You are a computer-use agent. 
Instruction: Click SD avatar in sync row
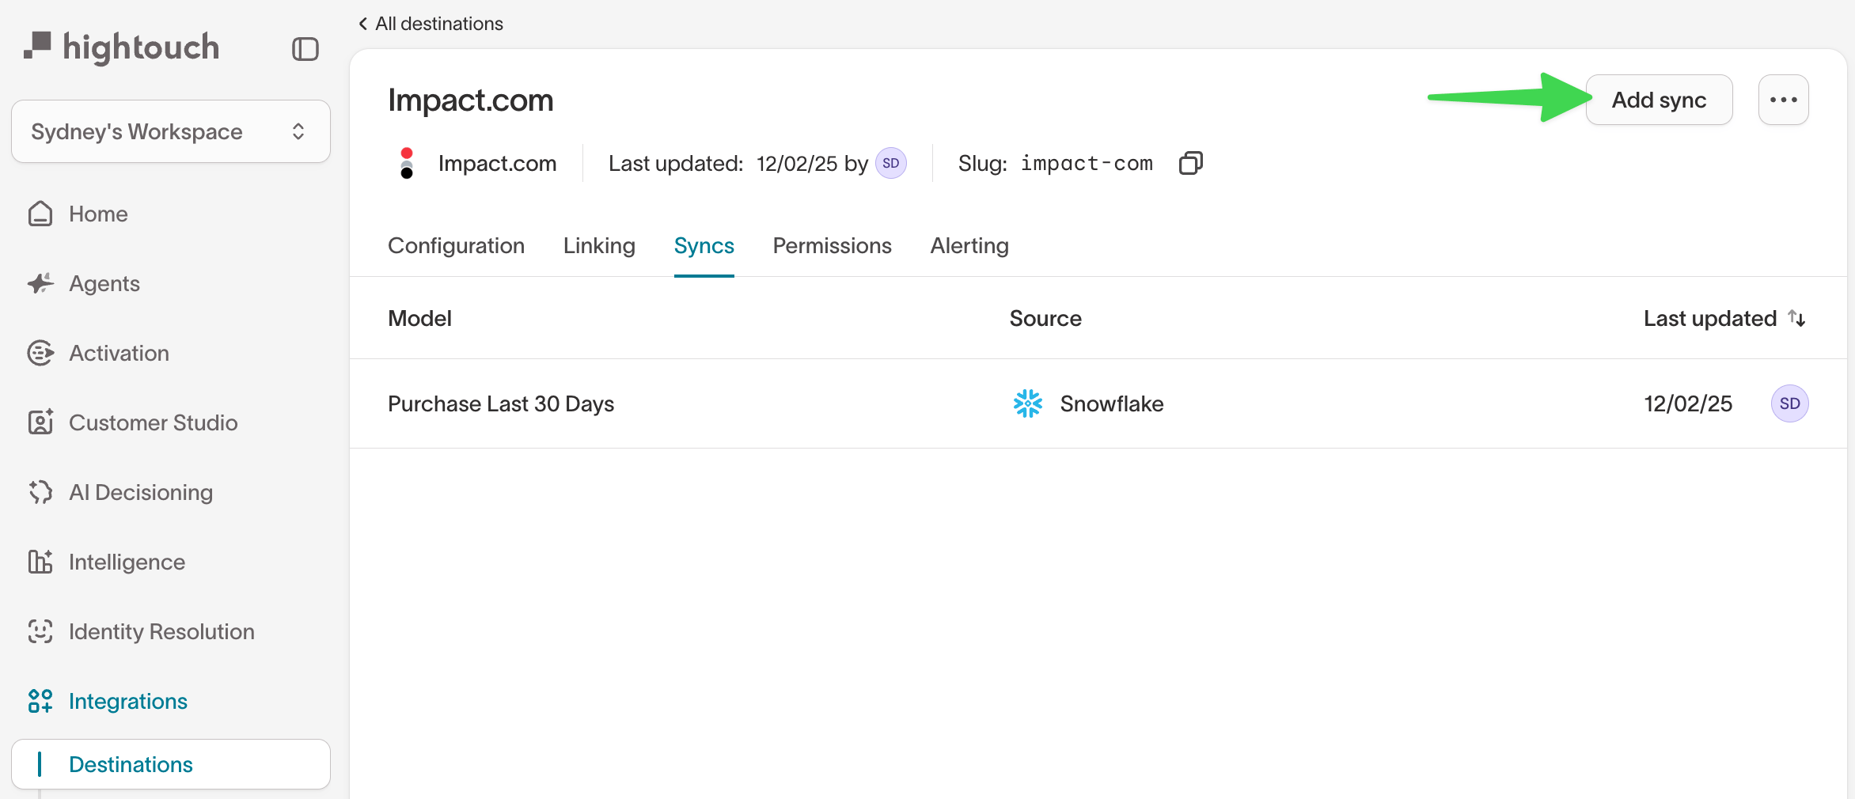click(x=1790, y=403)
